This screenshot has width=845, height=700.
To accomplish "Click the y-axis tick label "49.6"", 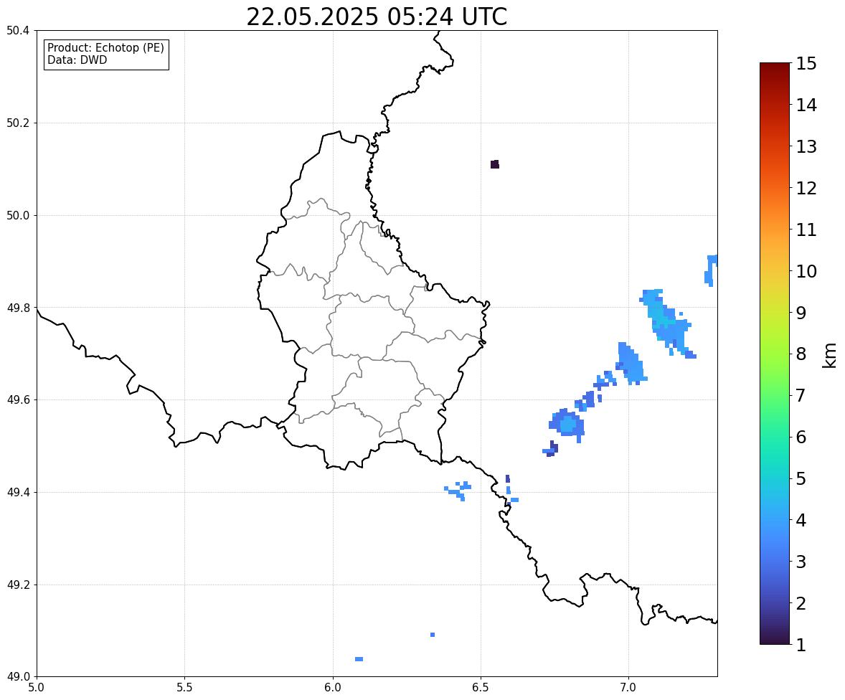I will pyautogui.click(x=18, y=399).
